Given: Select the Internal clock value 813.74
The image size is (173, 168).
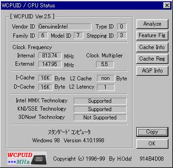Looking at the screenshot, I should 50,56.
